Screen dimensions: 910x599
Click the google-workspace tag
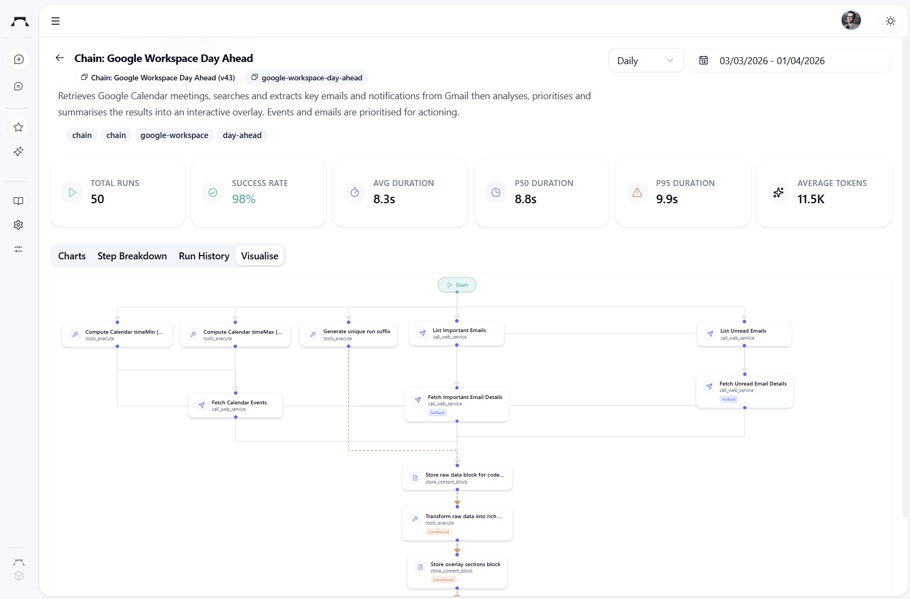[174, 135]
